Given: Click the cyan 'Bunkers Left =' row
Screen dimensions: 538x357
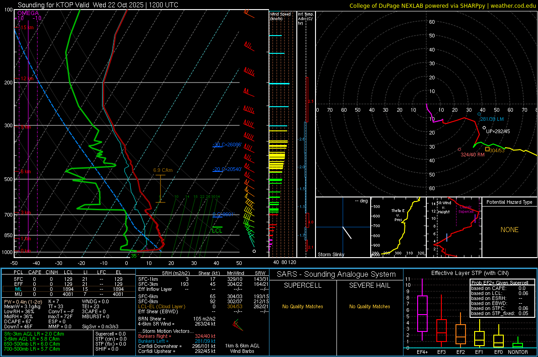Looking at the screenshot, I should pos(177,341).
